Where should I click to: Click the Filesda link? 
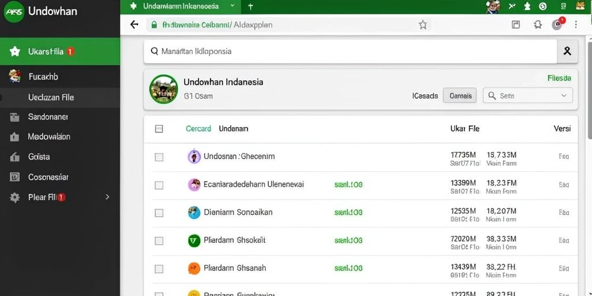point(559,78)
